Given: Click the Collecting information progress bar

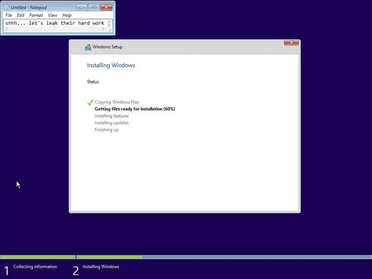Looking at the screenshot, I should coord(38,257).
